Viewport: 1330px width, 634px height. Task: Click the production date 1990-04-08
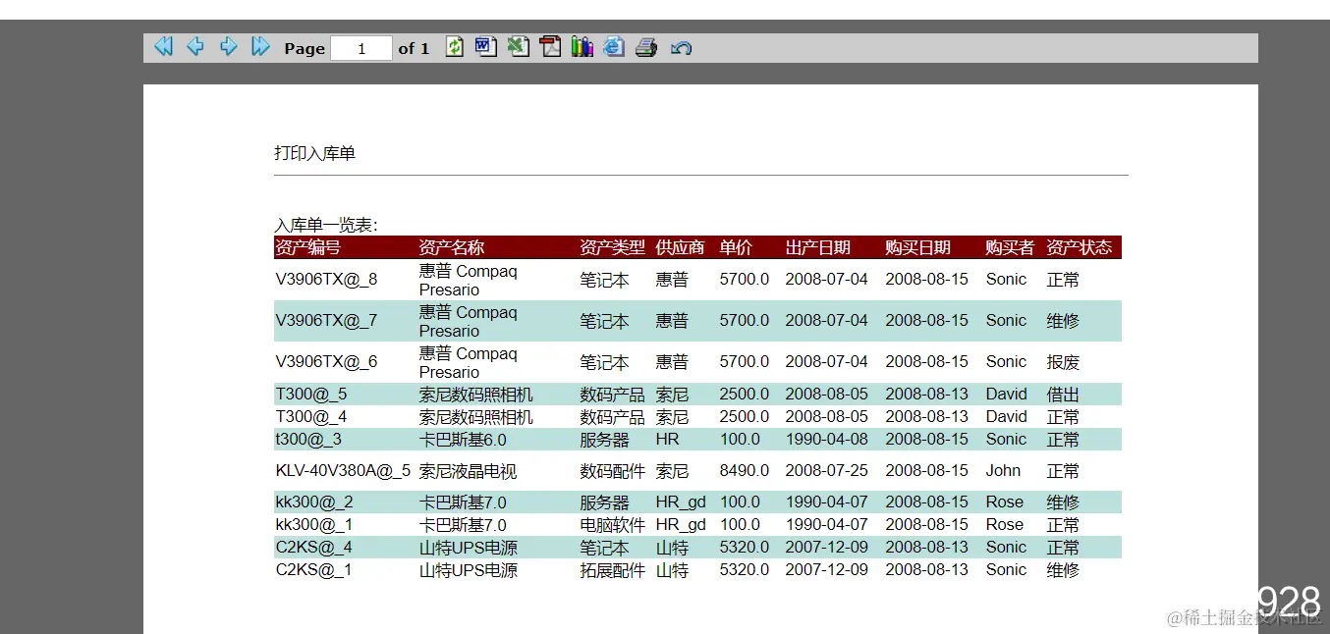[x=827, y=440]
